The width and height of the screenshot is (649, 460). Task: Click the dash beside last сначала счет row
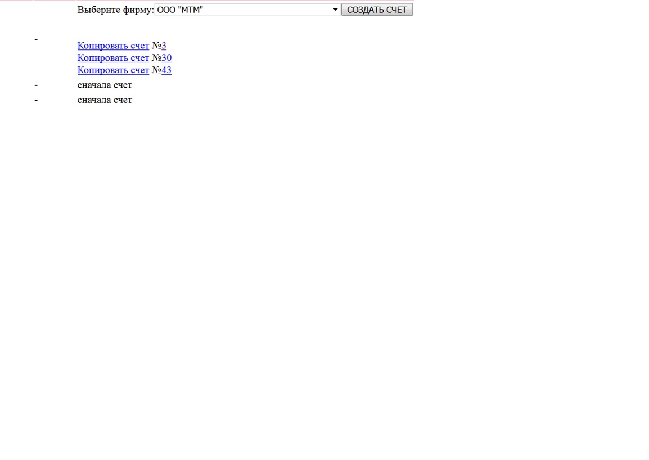pos(36,100)
